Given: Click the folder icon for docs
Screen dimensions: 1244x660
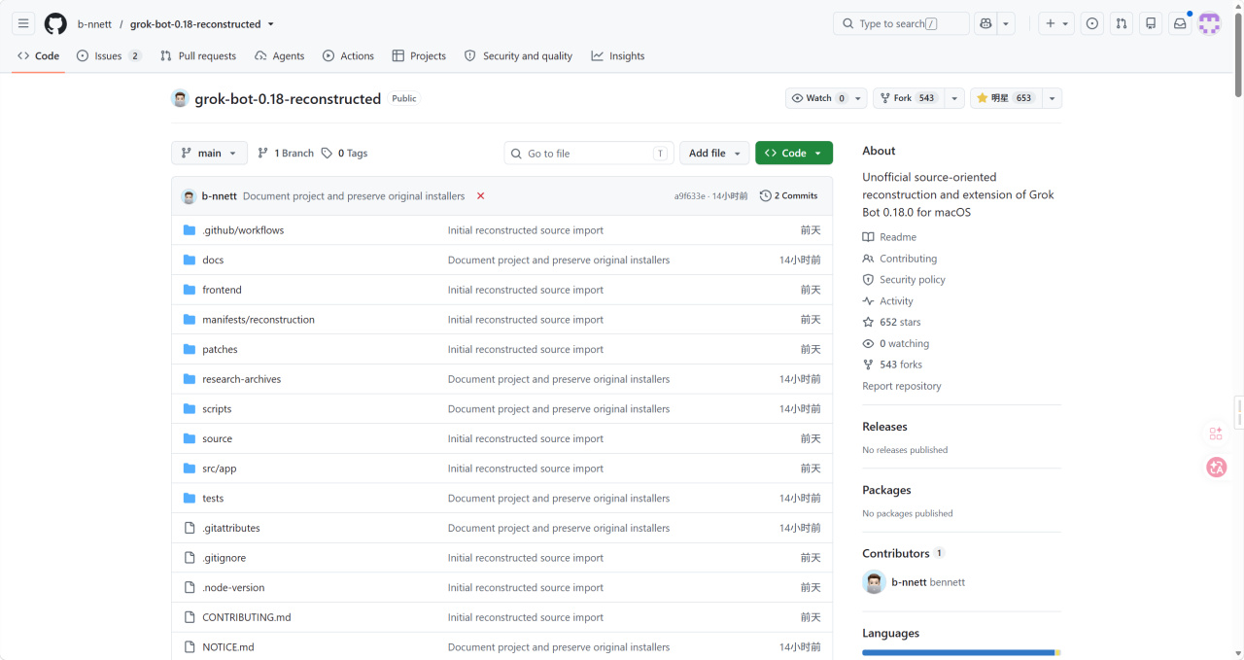Looking at the screenshot, I should [x=190, y=260].
